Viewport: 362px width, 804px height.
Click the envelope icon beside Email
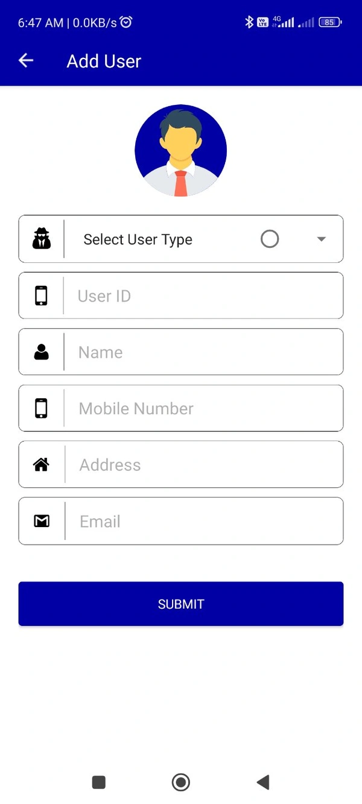(x=42, y=521)
